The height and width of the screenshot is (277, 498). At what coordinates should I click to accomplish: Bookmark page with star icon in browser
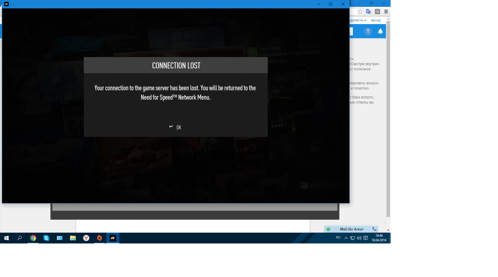(x=360, y=11)
